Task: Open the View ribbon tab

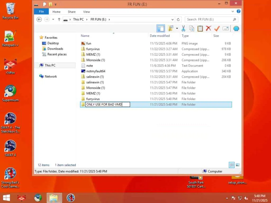Action: 87,12
